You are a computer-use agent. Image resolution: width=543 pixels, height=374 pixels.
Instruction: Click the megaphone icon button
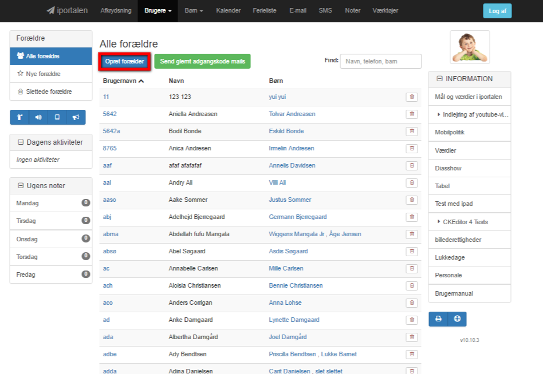point(76,117)
